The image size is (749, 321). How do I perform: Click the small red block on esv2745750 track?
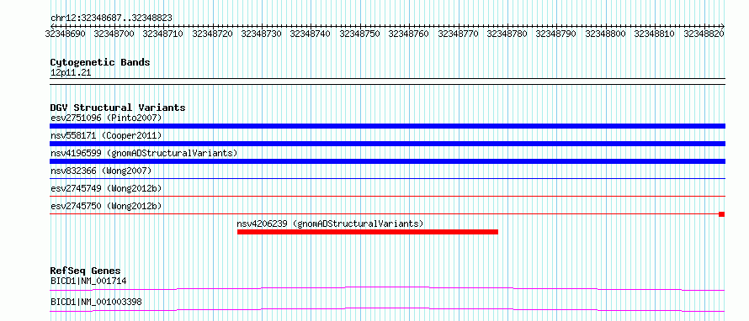(x=722, y=214)
